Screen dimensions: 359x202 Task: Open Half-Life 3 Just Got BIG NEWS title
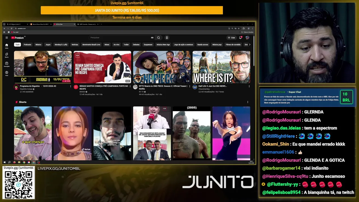213,86
